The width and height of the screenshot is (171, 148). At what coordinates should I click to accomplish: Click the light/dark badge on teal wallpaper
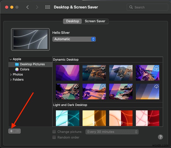coord(68,123)
